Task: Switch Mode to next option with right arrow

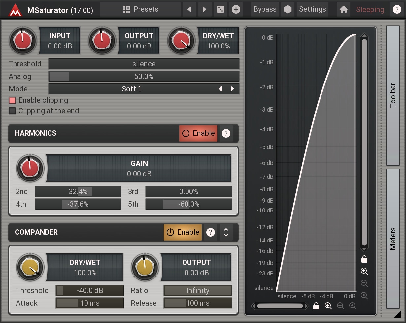Action: (232, 89)
